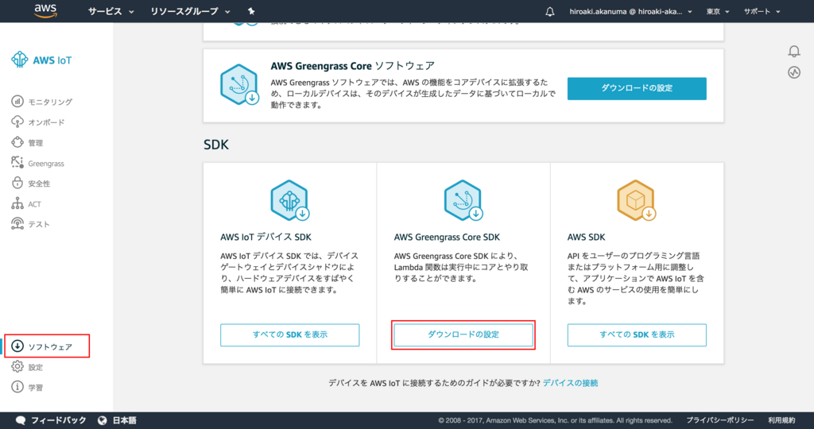Click the ソフトウェア download icon
This screenshot has height=429, width=814.
click(x=17, y=346)
